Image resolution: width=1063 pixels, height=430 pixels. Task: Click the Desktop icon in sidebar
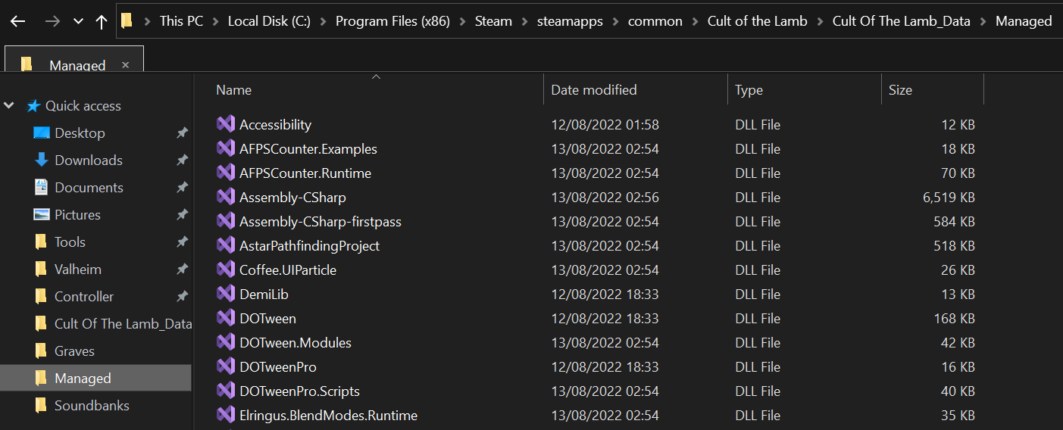pos(42,133)
